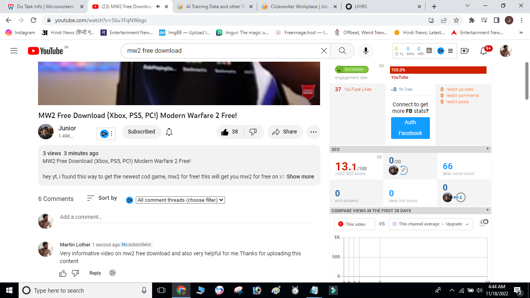Open the YouTube account avatar menu
530x298 pixels.
click(506, 51)
